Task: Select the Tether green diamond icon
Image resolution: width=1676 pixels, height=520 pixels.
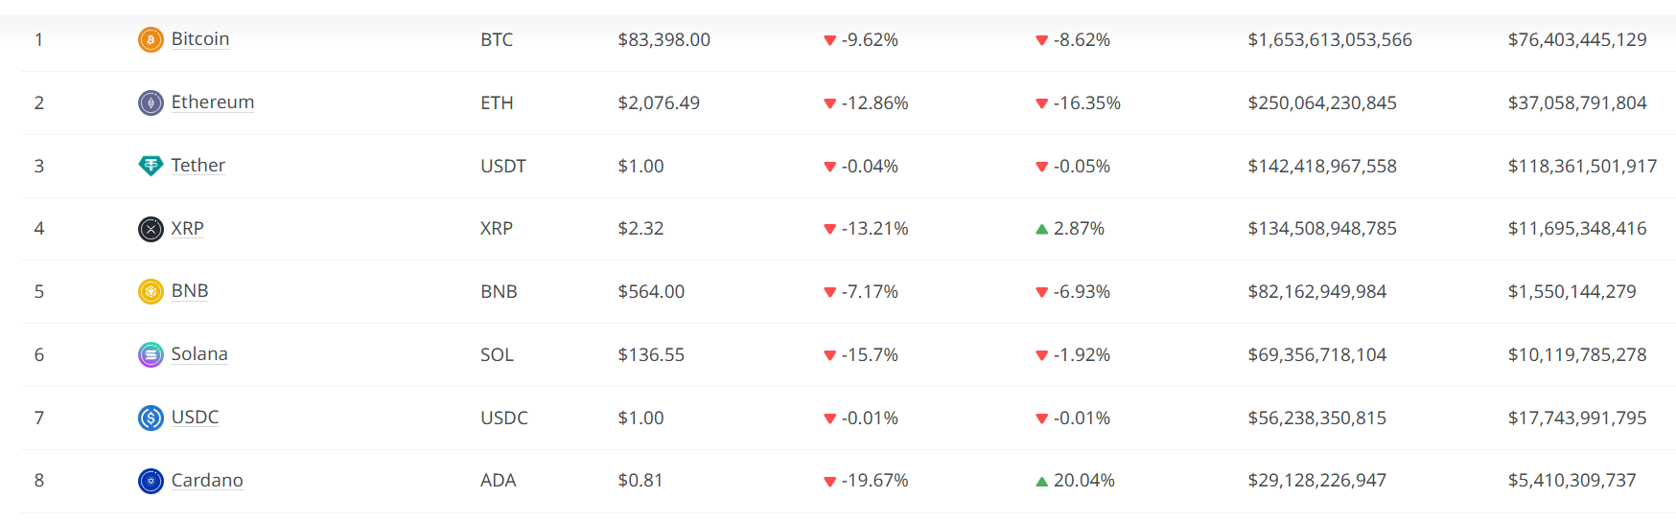Action: click(x=151, y=166)
